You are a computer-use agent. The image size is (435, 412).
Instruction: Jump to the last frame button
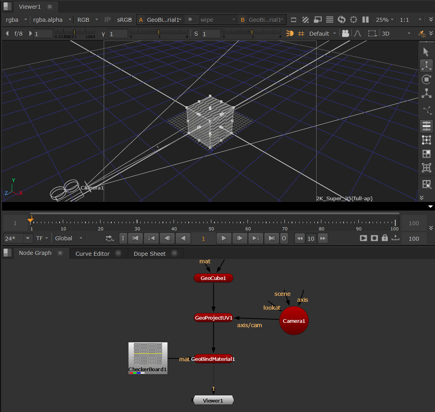pos(271,238)
